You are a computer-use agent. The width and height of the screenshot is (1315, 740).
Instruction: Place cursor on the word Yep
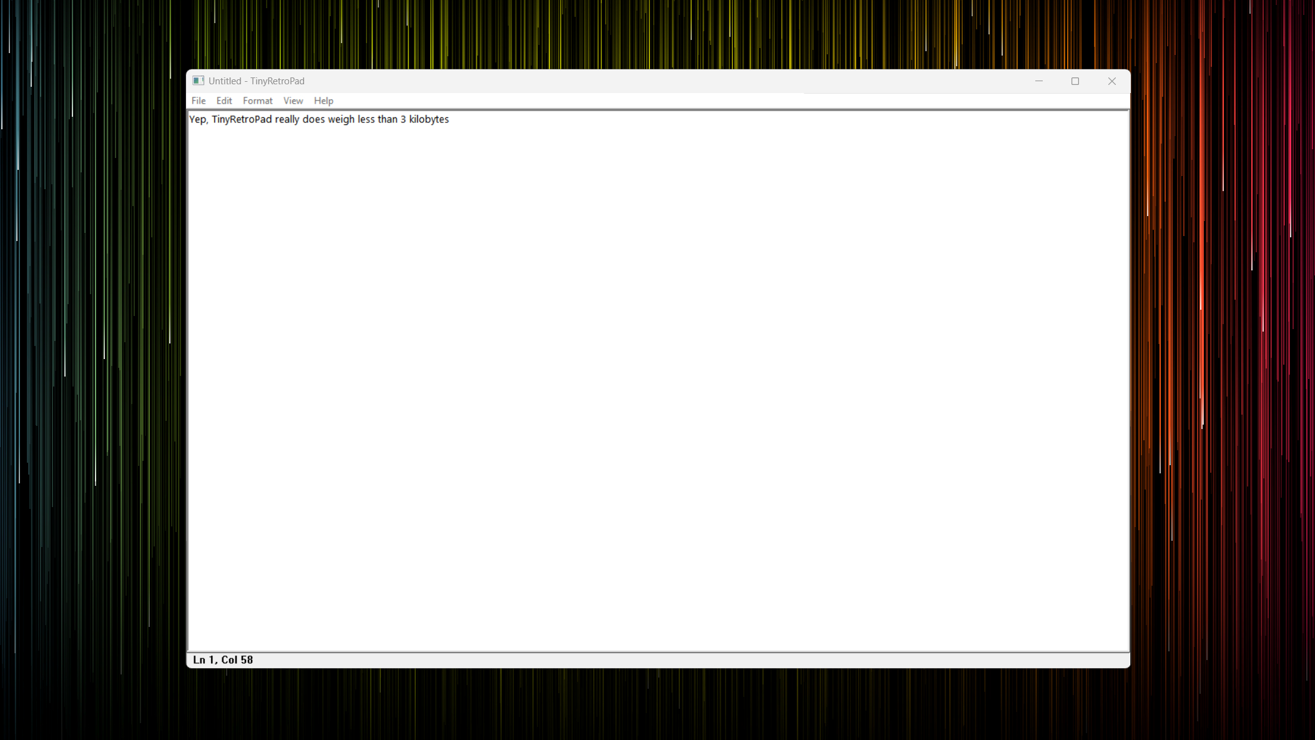coord(198,119)
